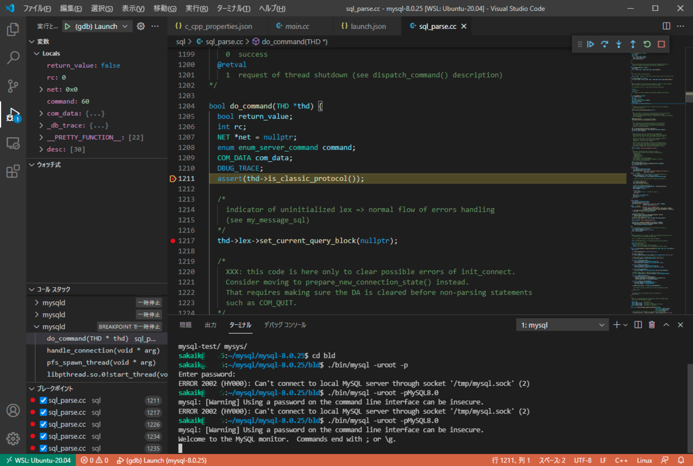Screen dimensions: 693x466
Task: Open the Accounts menu icon
Action: 13,411
